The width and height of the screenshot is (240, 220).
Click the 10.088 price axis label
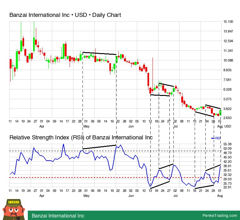228,60
